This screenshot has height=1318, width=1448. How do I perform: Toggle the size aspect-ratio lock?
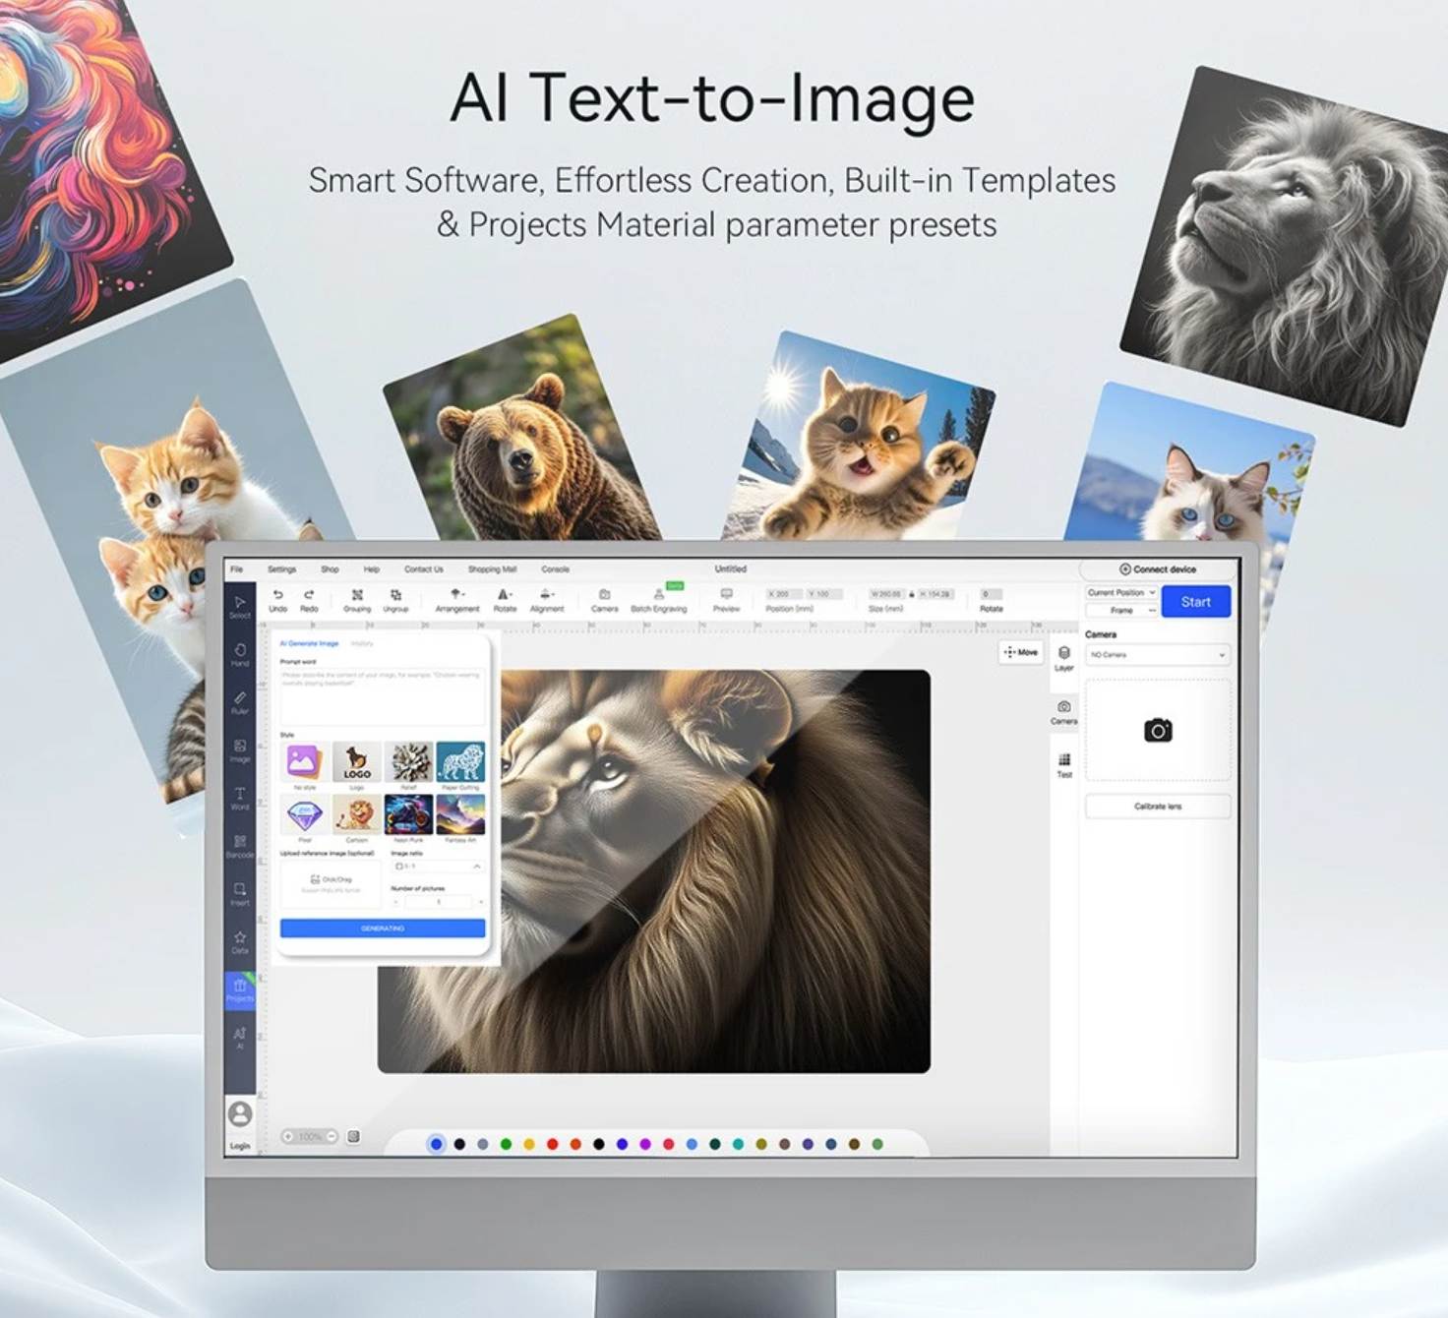(911, 594)
